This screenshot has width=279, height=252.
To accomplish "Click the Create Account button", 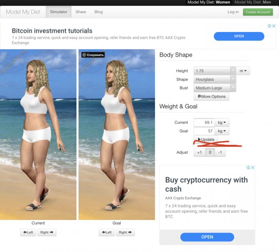I will coord(258,12).
